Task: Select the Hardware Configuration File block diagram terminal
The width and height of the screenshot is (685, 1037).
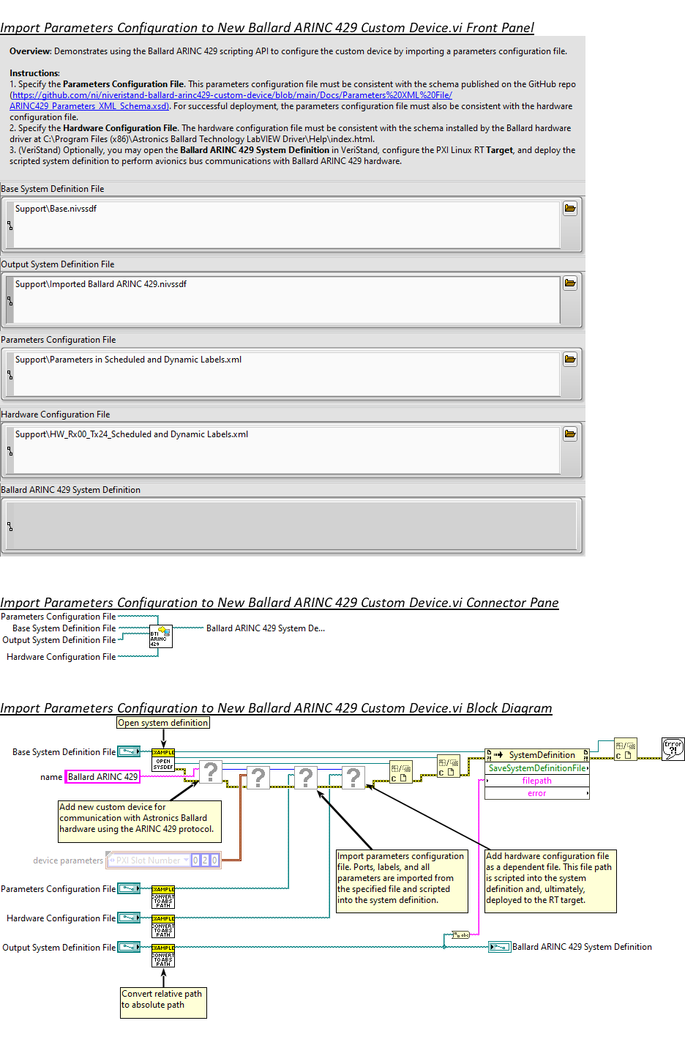Action: [x=130, y=918]
